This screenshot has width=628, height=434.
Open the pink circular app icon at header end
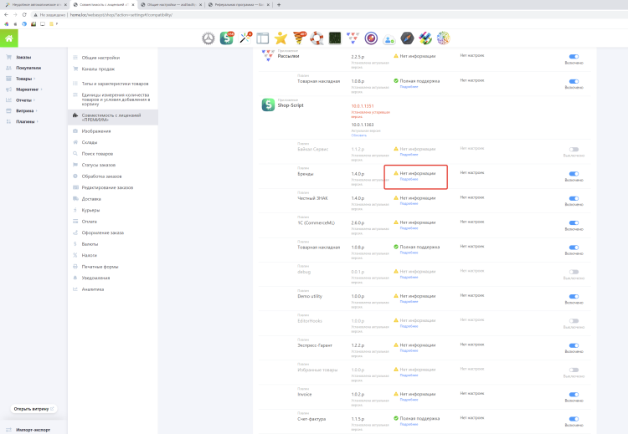click(x=443, y=38)
